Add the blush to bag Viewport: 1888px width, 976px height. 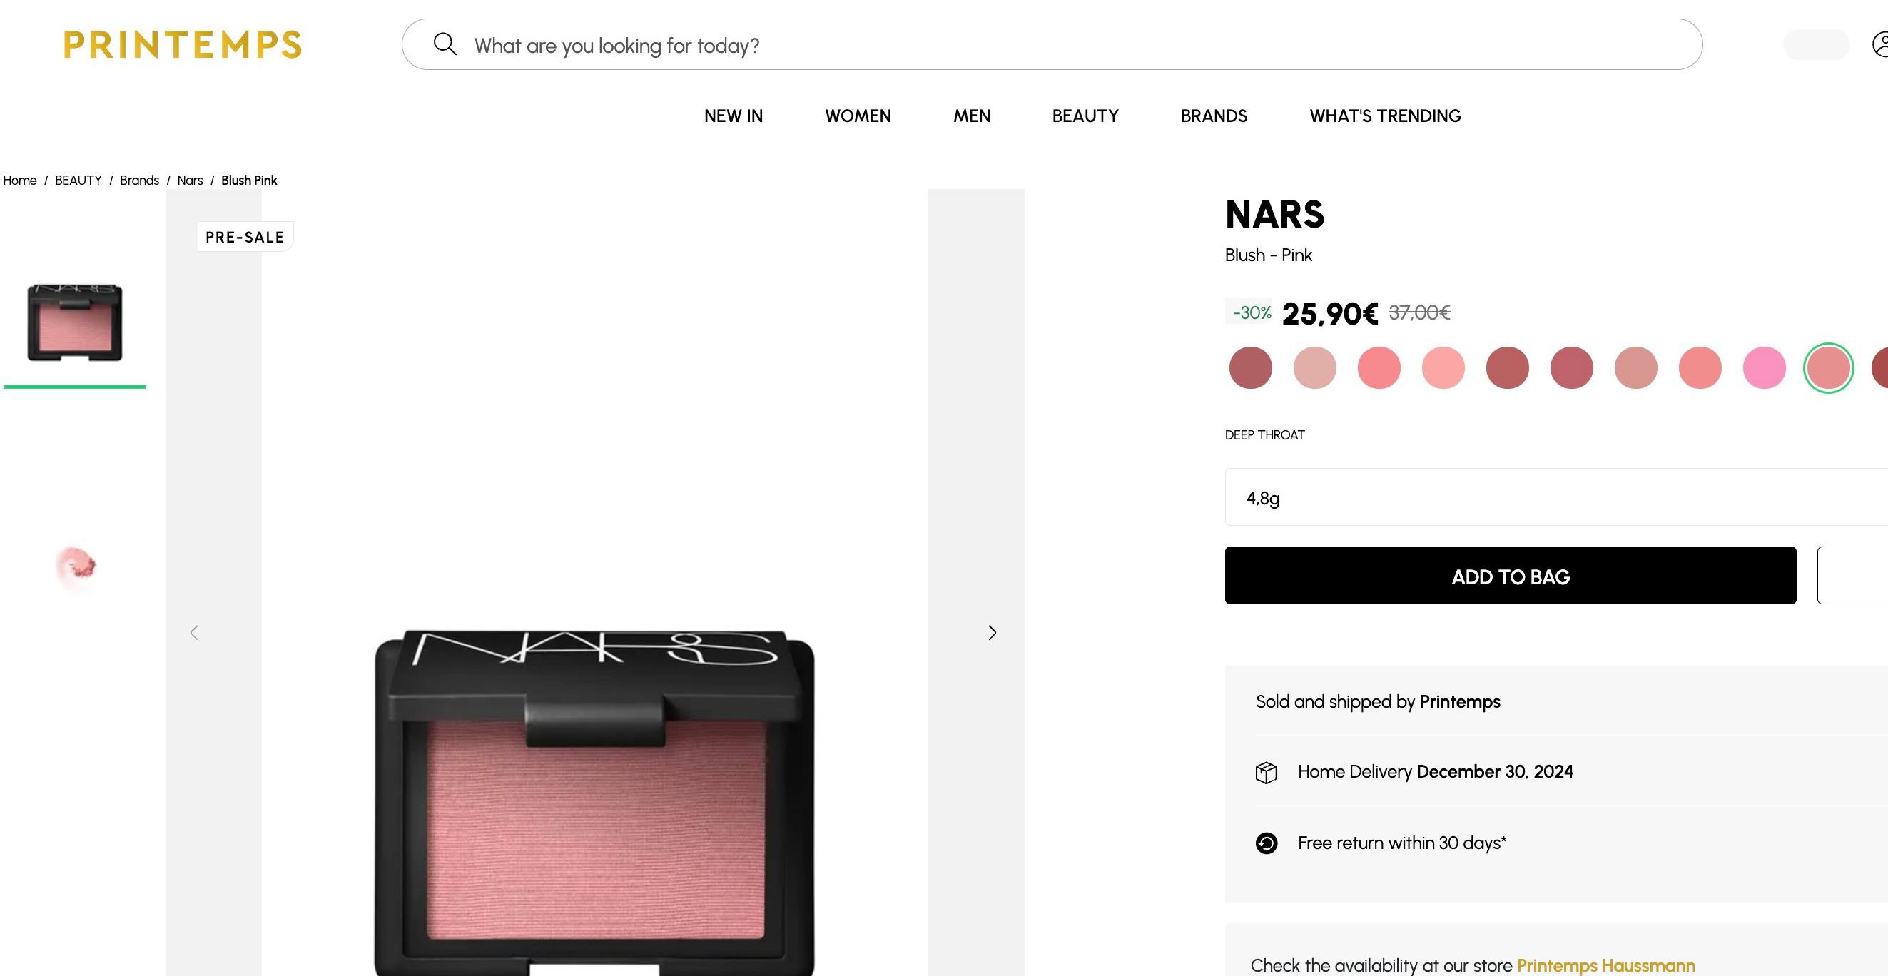(x=1510, y=576)
